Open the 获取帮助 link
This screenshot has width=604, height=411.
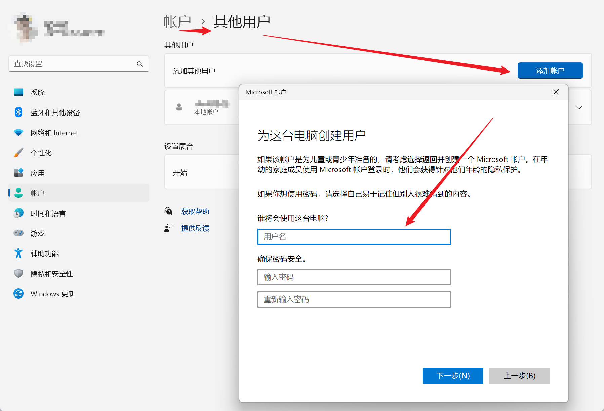[x=195, y=212]
